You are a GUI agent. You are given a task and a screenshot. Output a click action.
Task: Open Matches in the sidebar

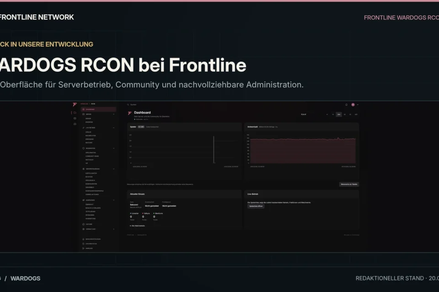(x=89, y=142)
